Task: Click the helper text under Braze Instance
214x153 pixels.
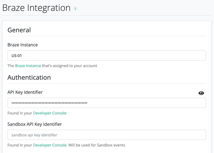Action: click(x=52, y=66)
